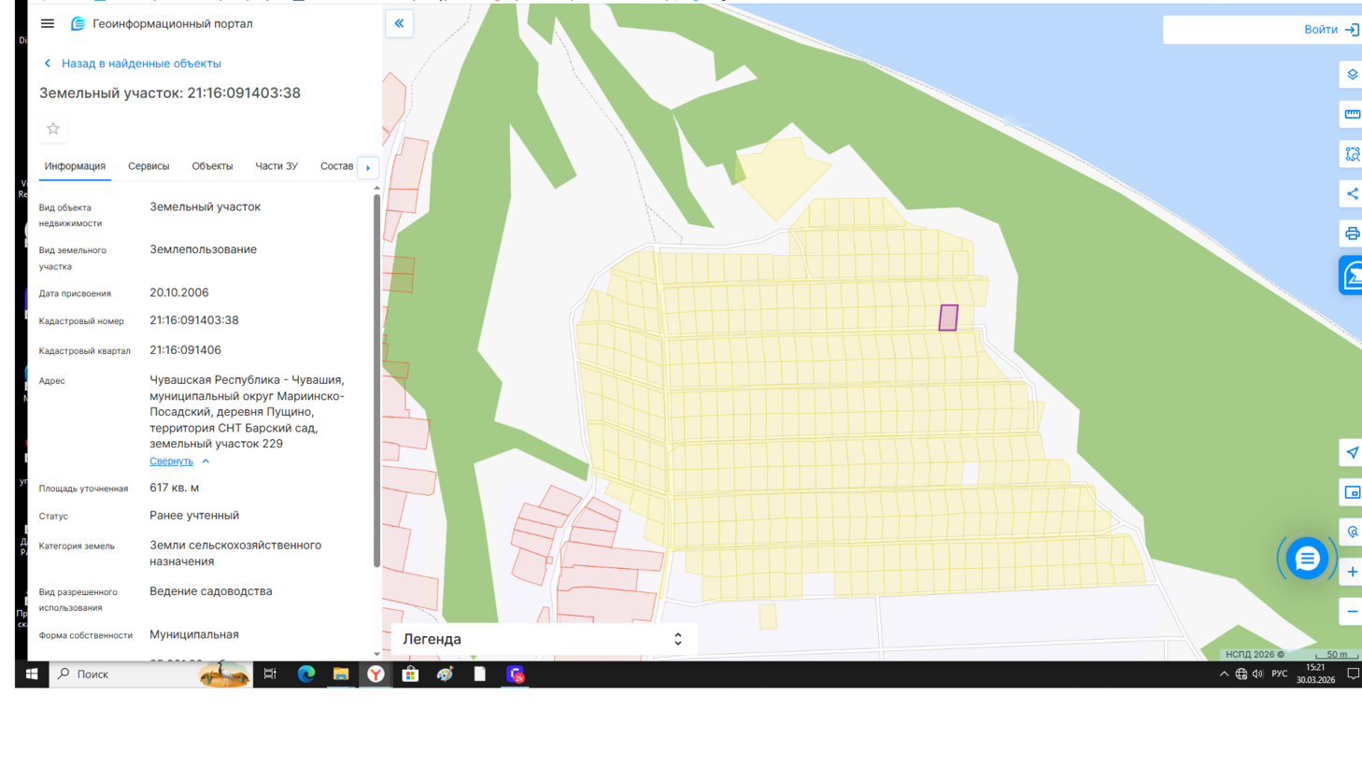
Task: Select the ruler measurement tool
Action: pyautogui.click(x=1352, y=114)
